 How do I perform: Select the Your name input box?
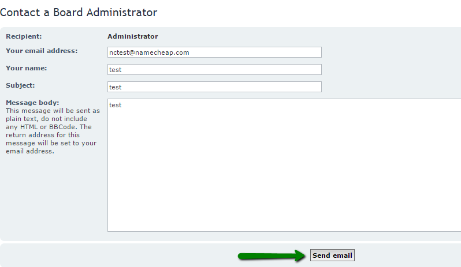(x=214, y=70)
